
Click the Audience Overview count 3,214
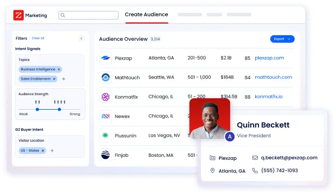(x=155, y=39)
